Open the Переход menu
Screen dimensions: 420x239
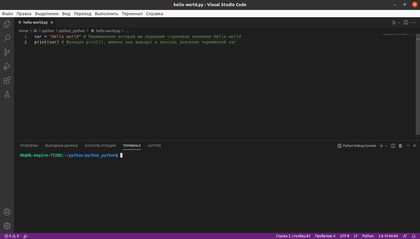(83, 14)
